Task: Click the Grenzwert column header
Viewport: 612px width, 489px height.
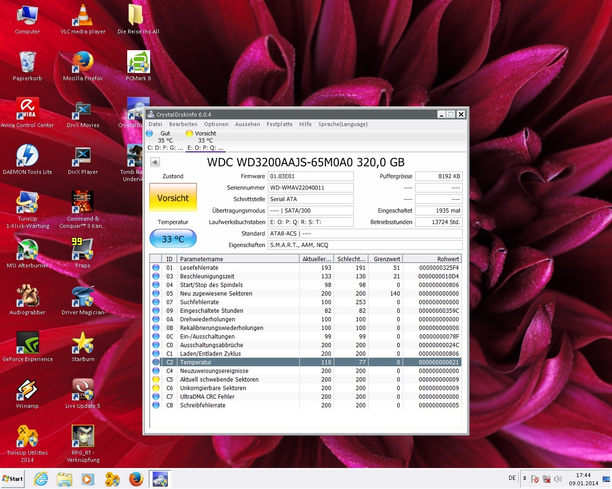Action: click(x=386, y=259)
